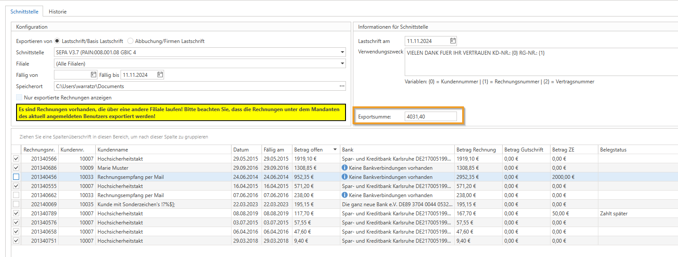The width and height of the screenshot is (678, 257).
Task: Switch to the Historie tab
Action: coord(57,12)
